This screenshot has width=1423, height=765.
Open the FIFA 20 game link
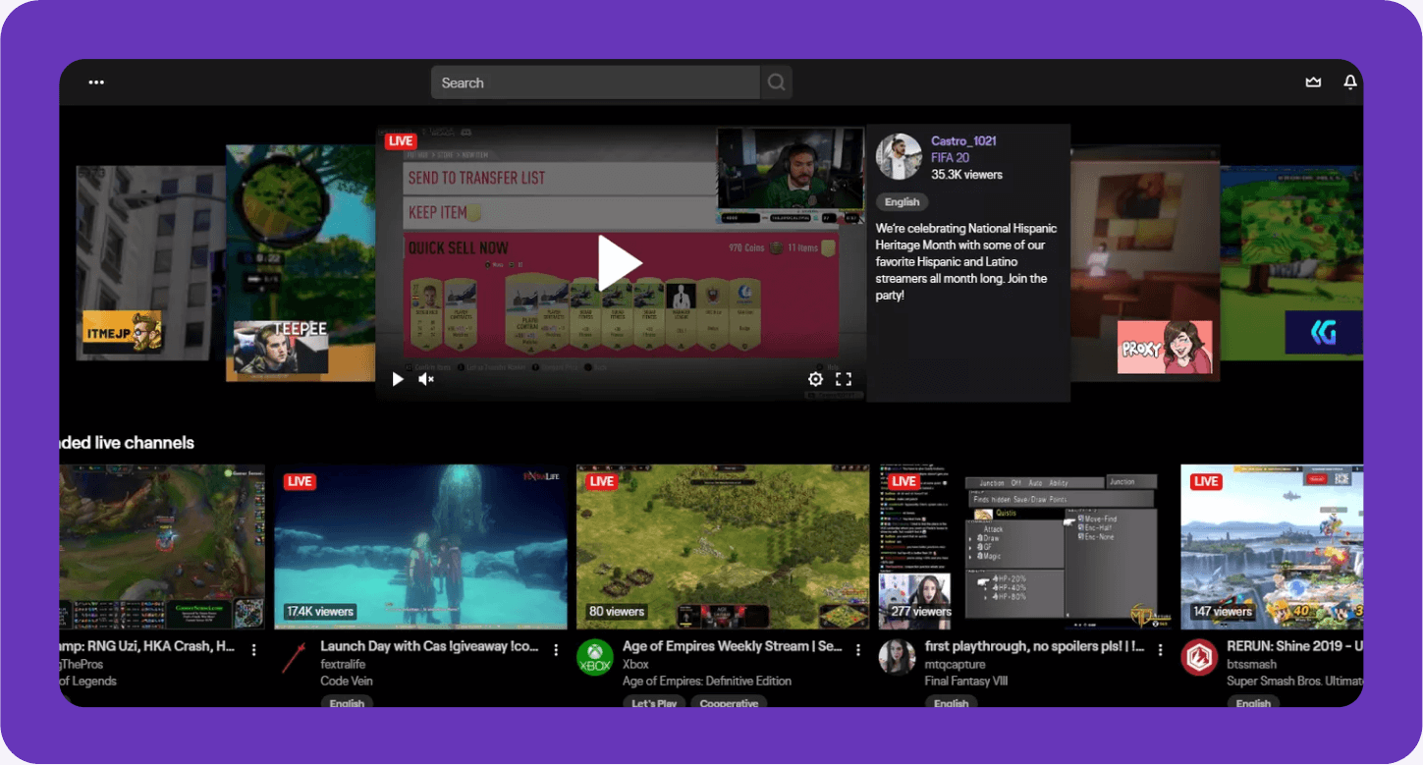(x=950, y=157)
